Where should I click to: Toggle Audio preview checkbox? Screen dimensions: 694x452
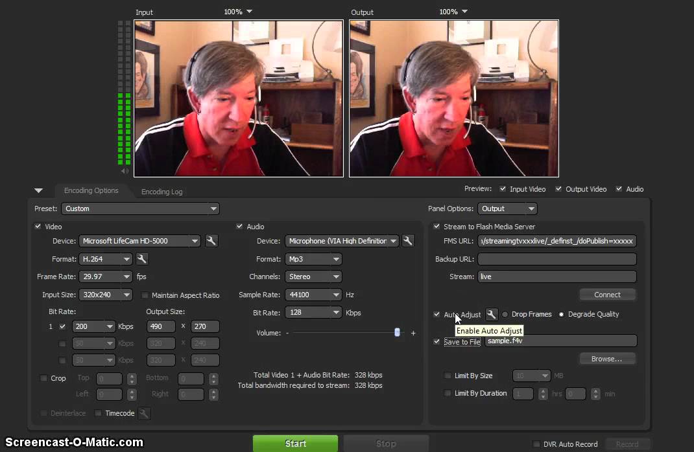click(619, 188)
